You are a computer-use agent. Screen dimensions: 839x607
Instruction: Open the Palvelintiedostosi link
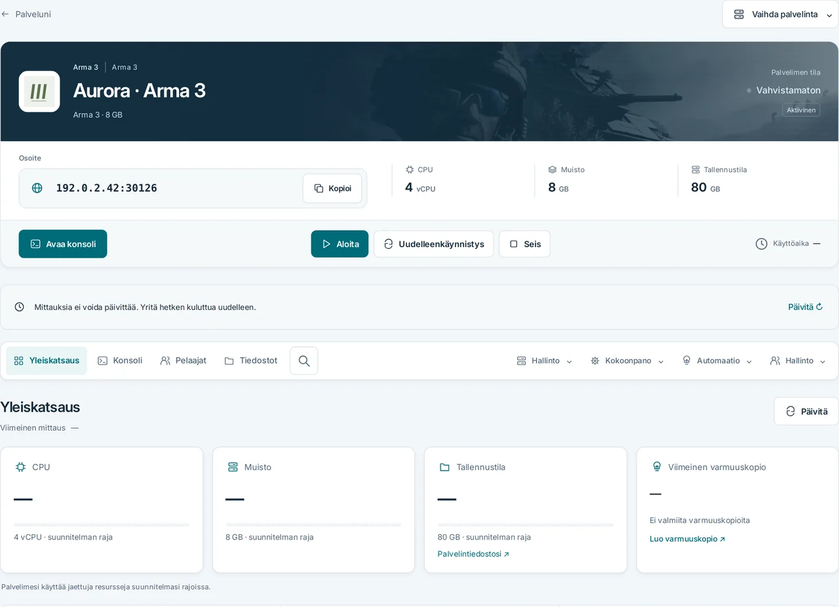point(473,554)
